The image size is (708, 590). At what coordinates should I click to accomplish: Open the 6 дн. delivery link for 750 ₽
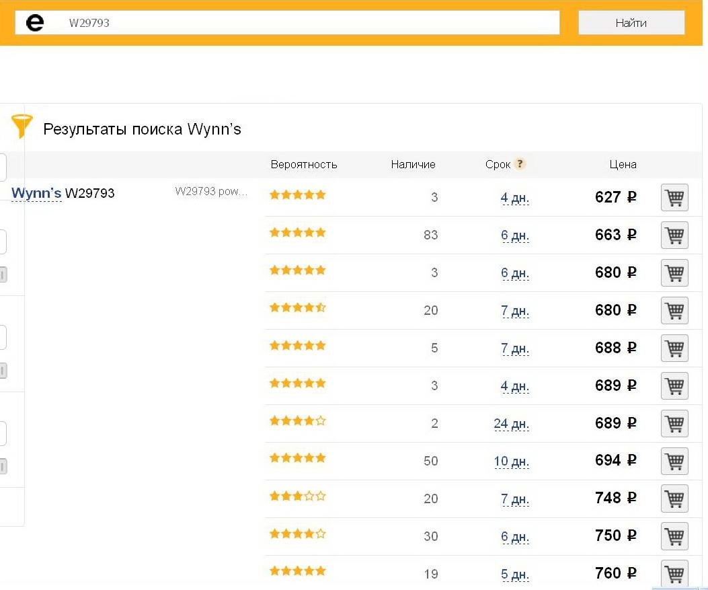point(514,537)
